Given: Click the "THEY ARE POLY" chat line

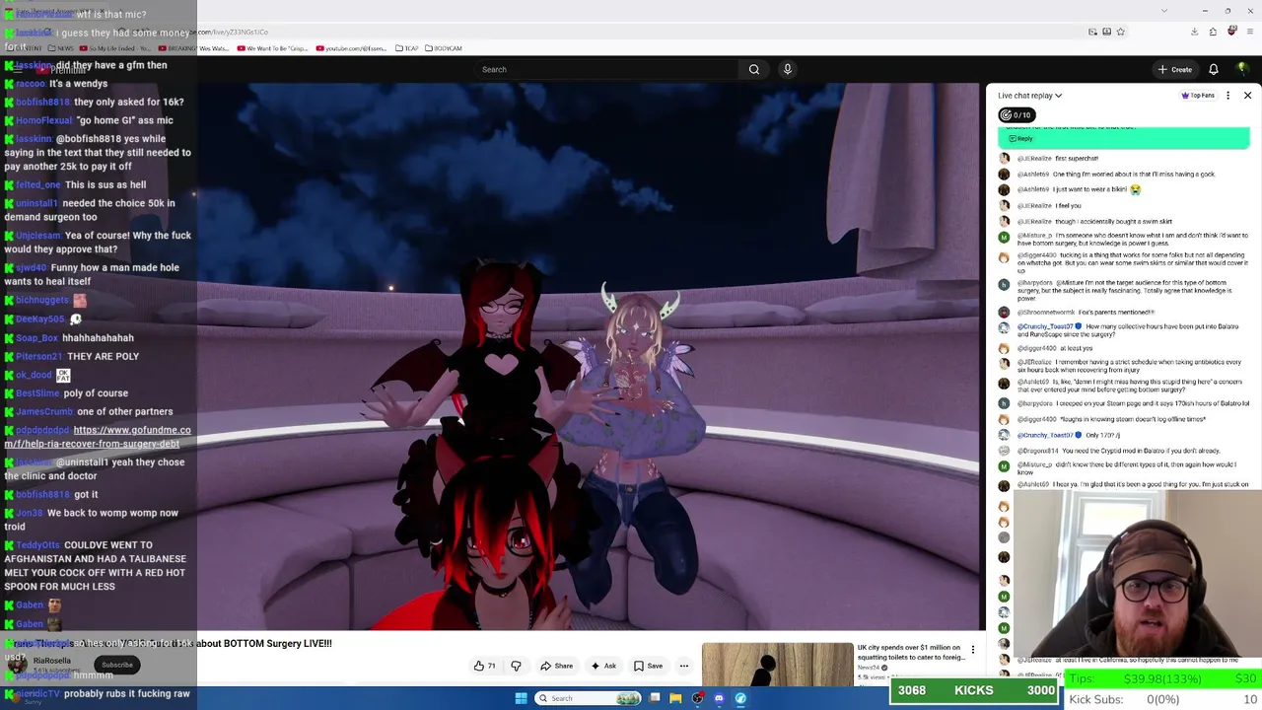Looking at the screenshot, I should 103,356.
